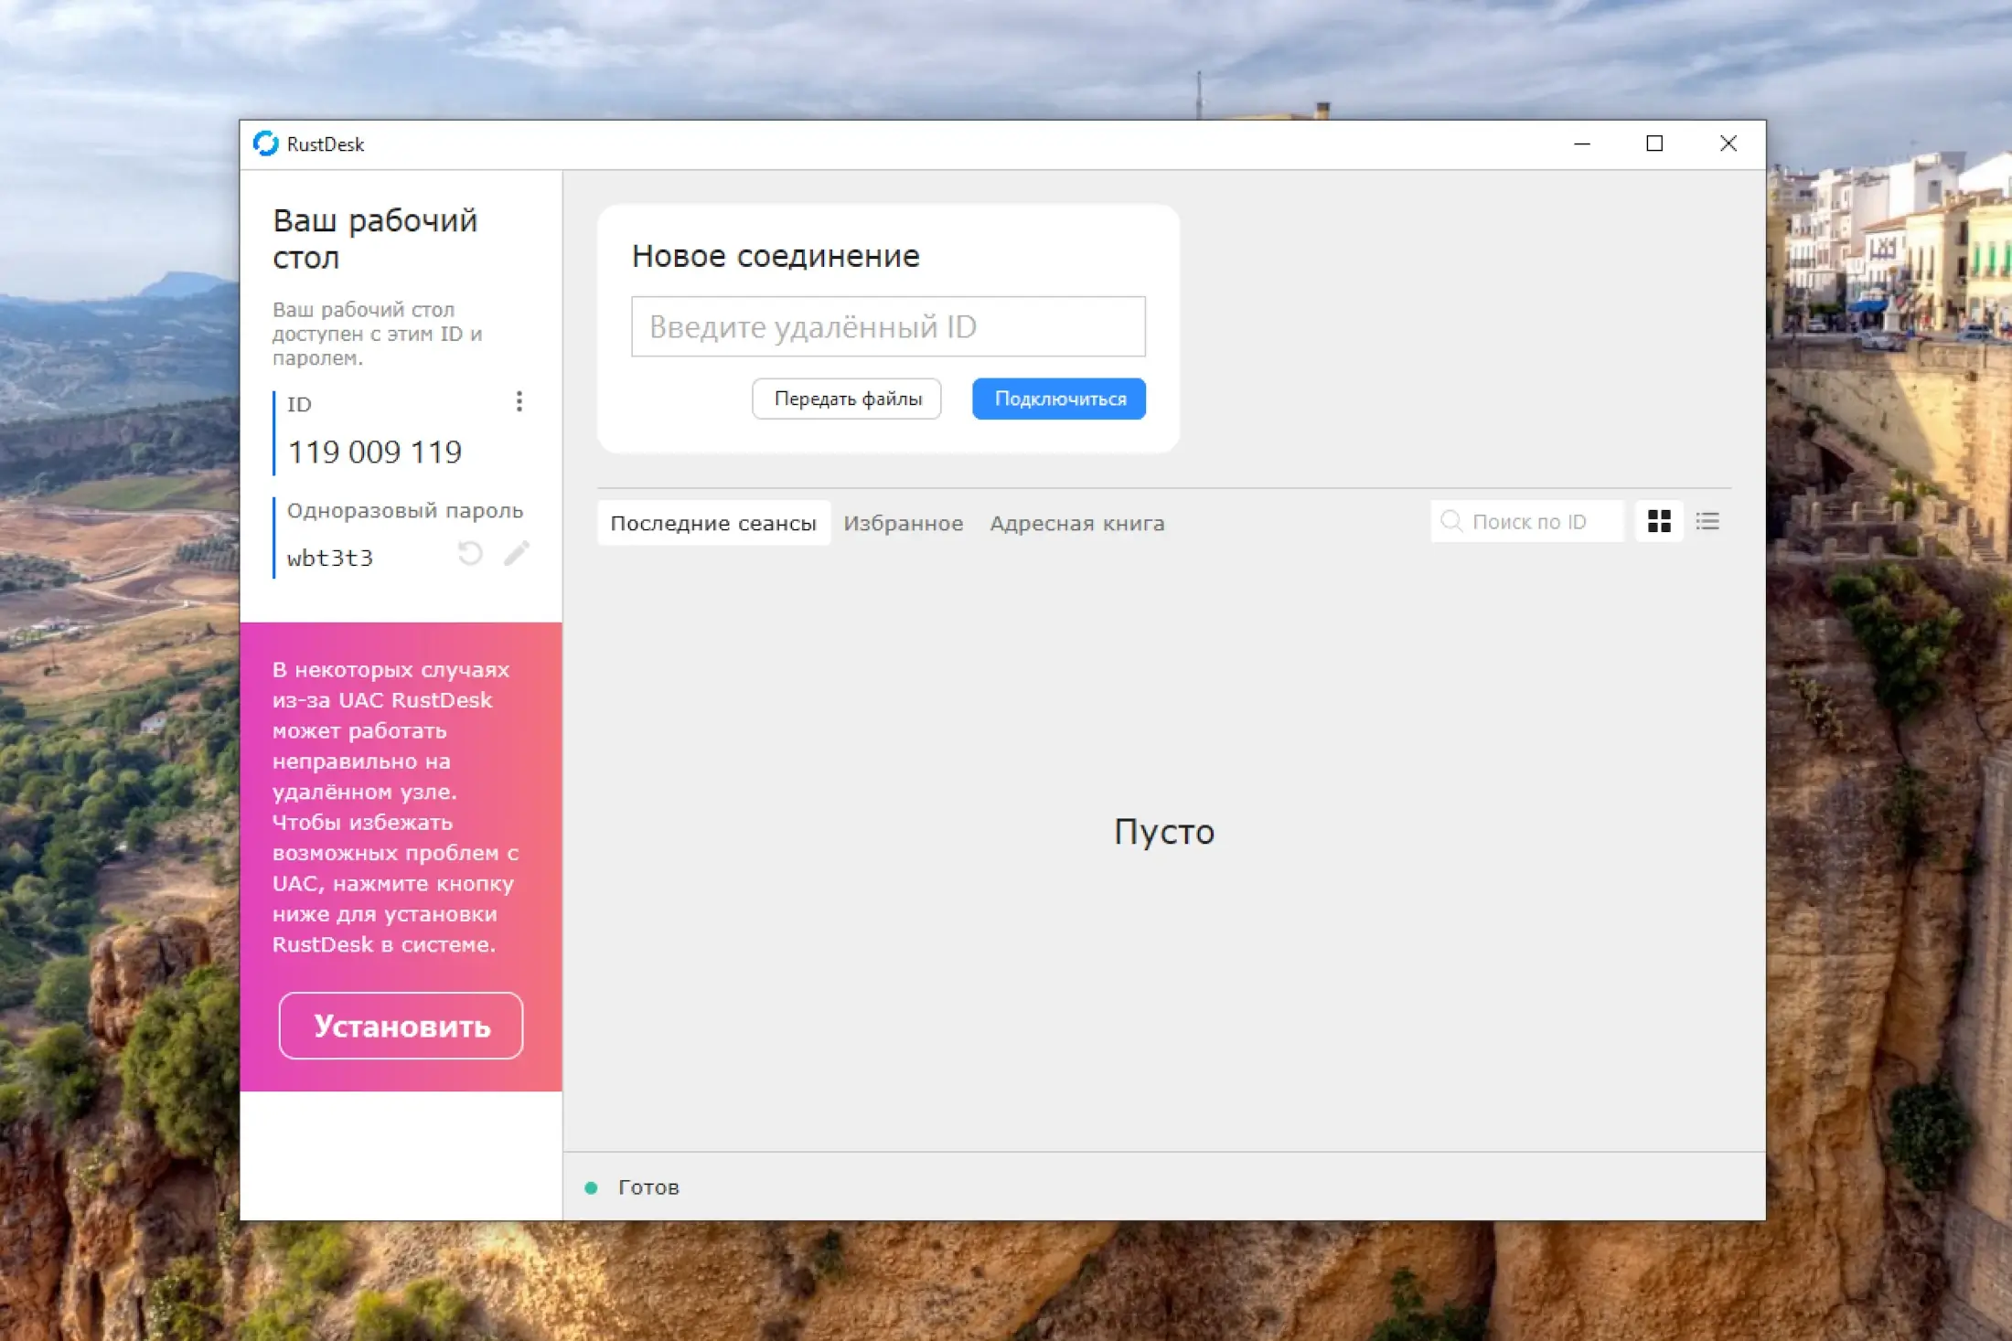Click the edit password pencil icon
This screenshot has width=2012, height=1341.
pyautogui.click(x=517, y=553)
